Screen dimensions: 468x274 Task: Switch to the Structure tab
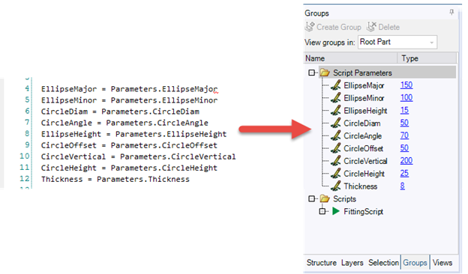tap(322, 263)
